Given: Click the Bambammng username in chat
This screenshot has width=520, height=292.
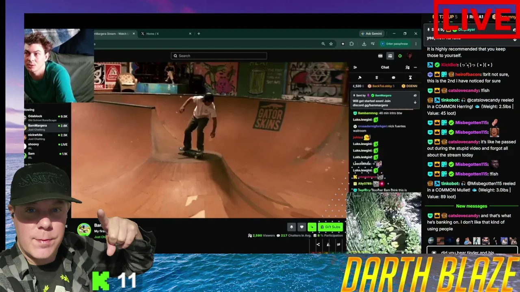Looking at the screenshot, I should [x=368, y=113].
